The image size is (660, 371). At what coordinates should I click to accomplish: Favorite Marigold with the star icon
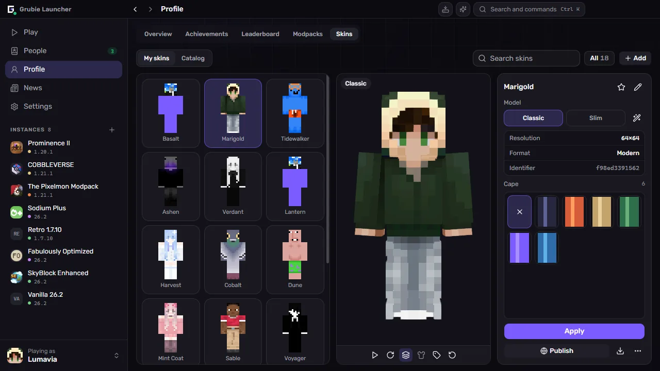coord(621,87)
